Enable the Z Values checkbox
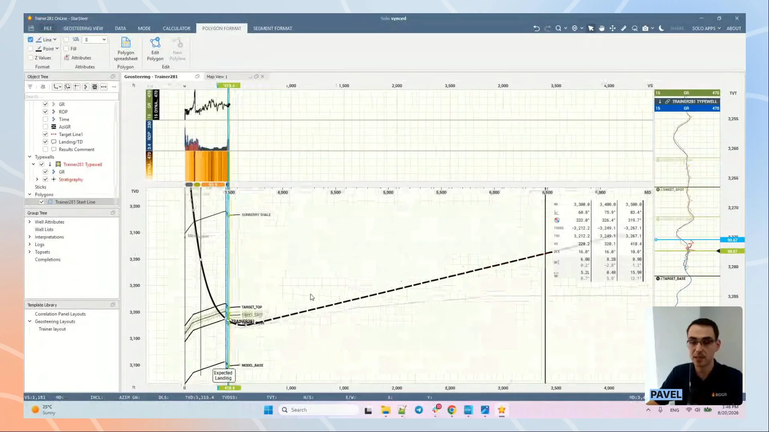The height and width of the screenshot is (432, 769). (30, 58)
